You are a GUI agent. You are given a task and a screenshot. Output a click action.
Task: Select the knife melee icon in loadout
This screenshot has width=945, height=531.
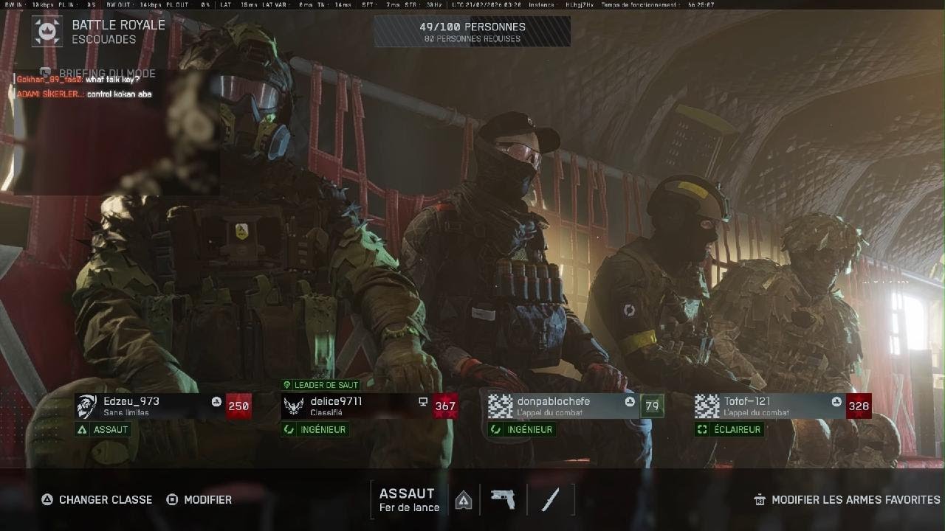(550, 499)
